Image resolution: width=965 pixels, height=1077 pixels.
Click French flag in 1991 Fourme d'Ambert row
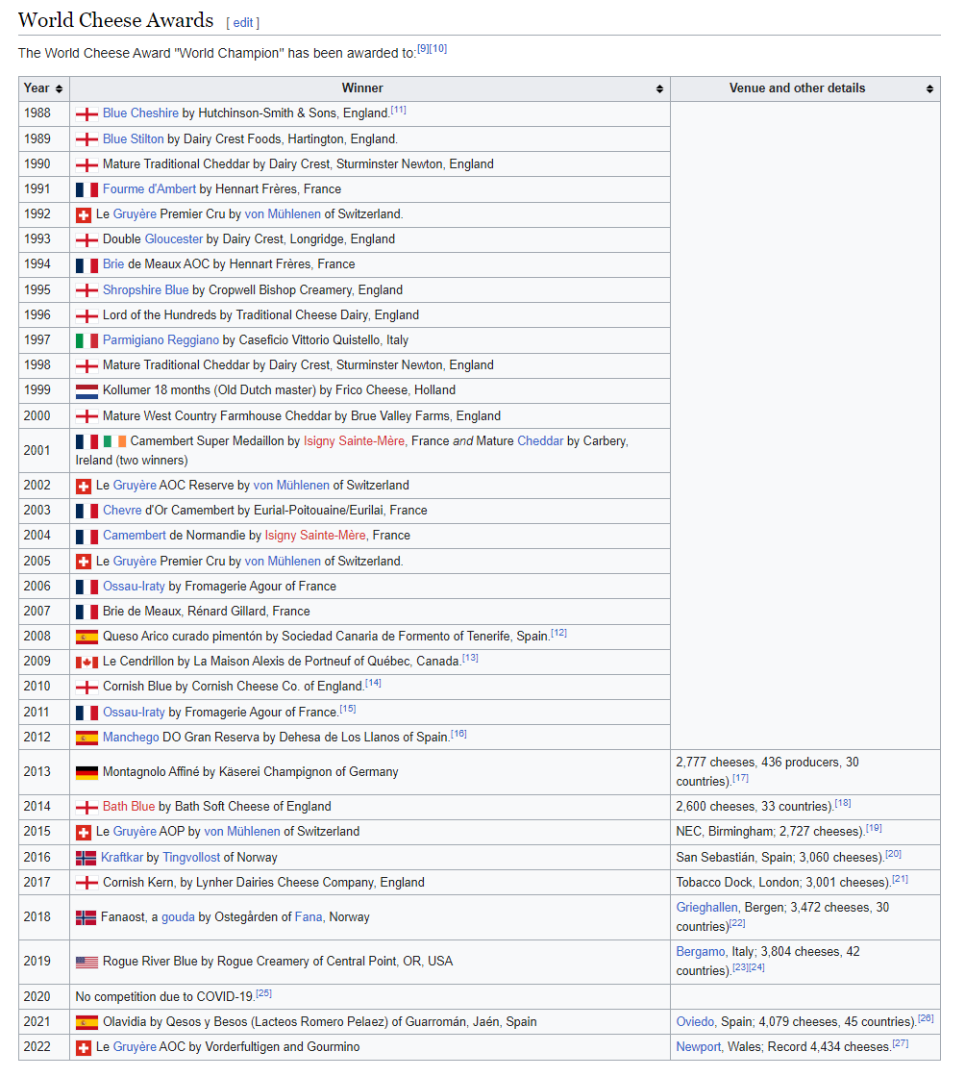87,189
